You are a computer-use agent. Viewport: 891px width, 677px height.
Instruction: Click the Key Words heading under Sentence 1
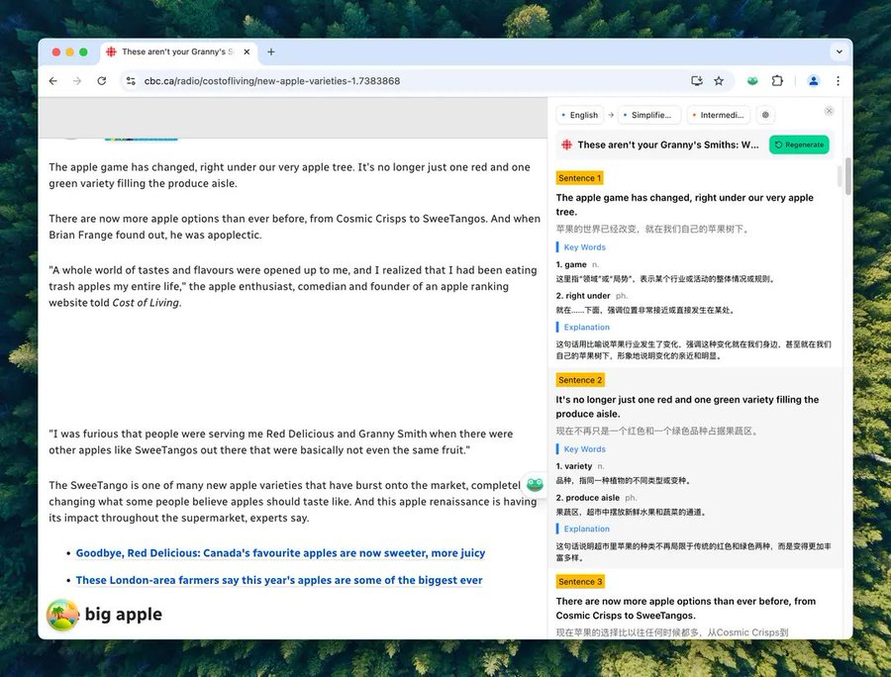[x=585, y=247]
